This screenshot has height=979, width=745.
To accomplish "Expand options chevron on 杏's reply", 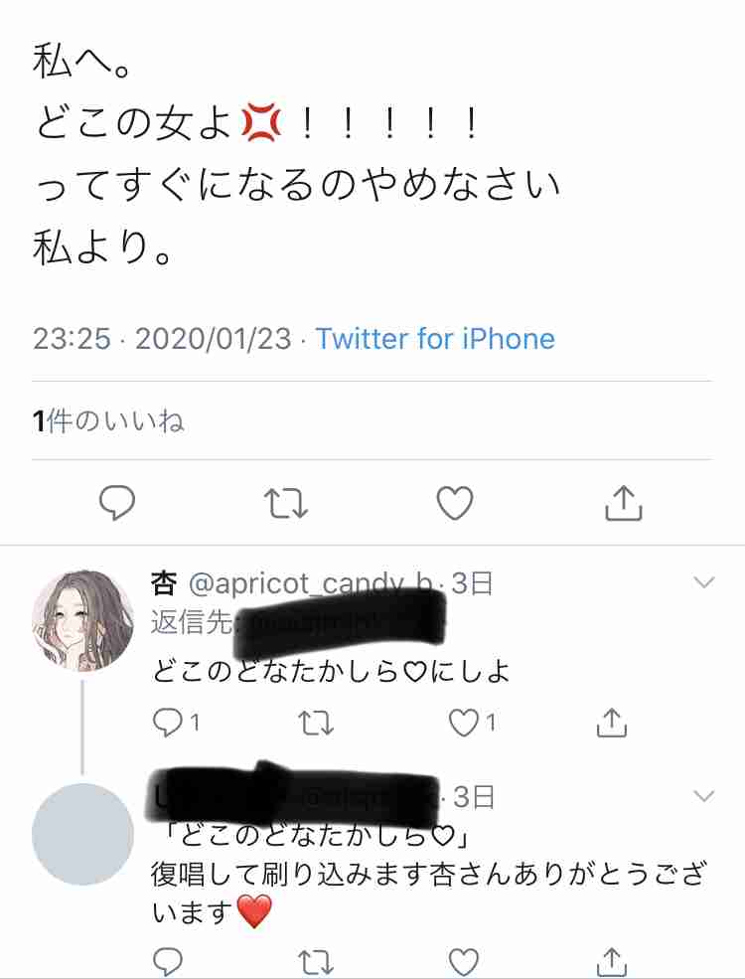I will (x=704, y=582).
